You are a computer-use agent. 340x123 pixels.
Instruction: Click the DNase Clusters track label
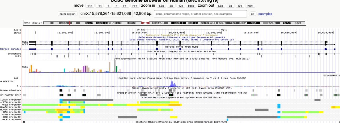coord(11,90)
